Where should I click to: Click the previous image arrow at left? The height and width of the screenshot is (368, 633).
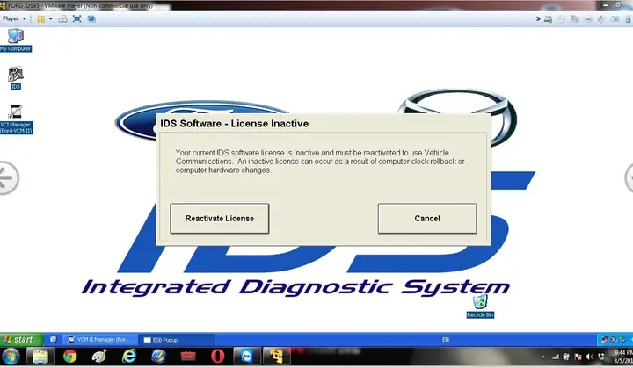(x=7, y=178)
